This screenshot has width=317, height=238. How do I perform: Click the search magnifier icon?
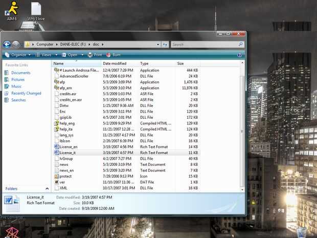[x=240, y=44]
